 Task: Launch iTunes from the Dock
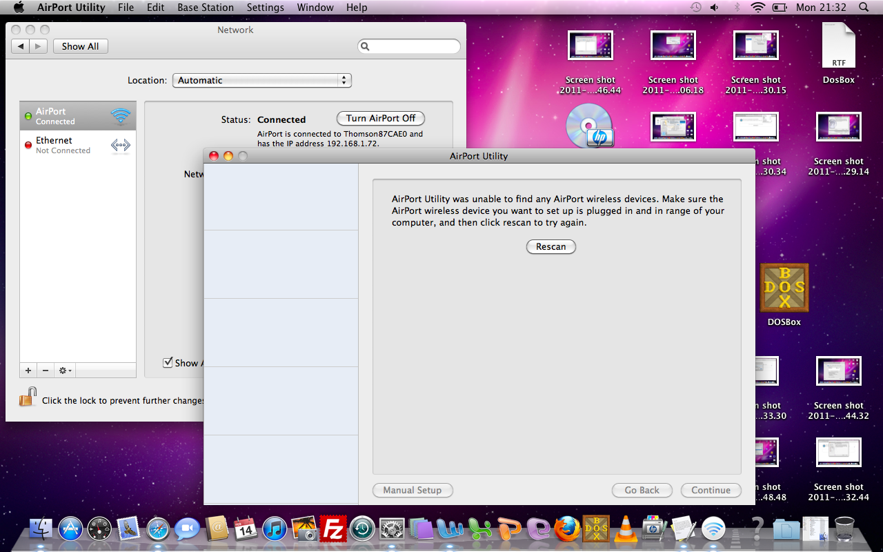[275, 529]
